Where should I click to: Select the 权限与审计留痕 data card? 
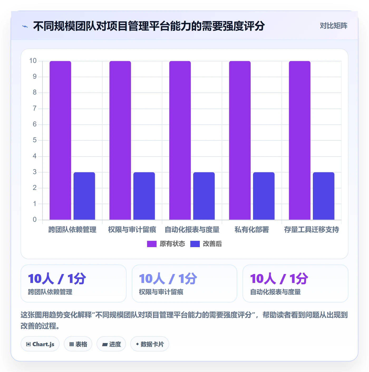pos(184,283)
